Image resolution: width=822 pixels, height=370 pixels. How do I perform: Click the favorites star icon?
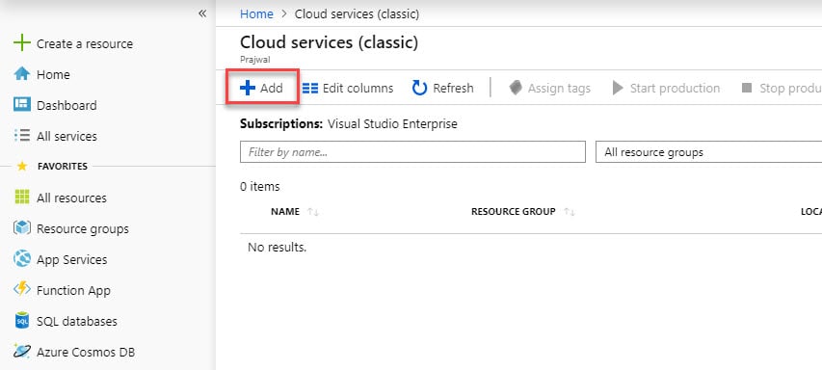click(22, 166)
